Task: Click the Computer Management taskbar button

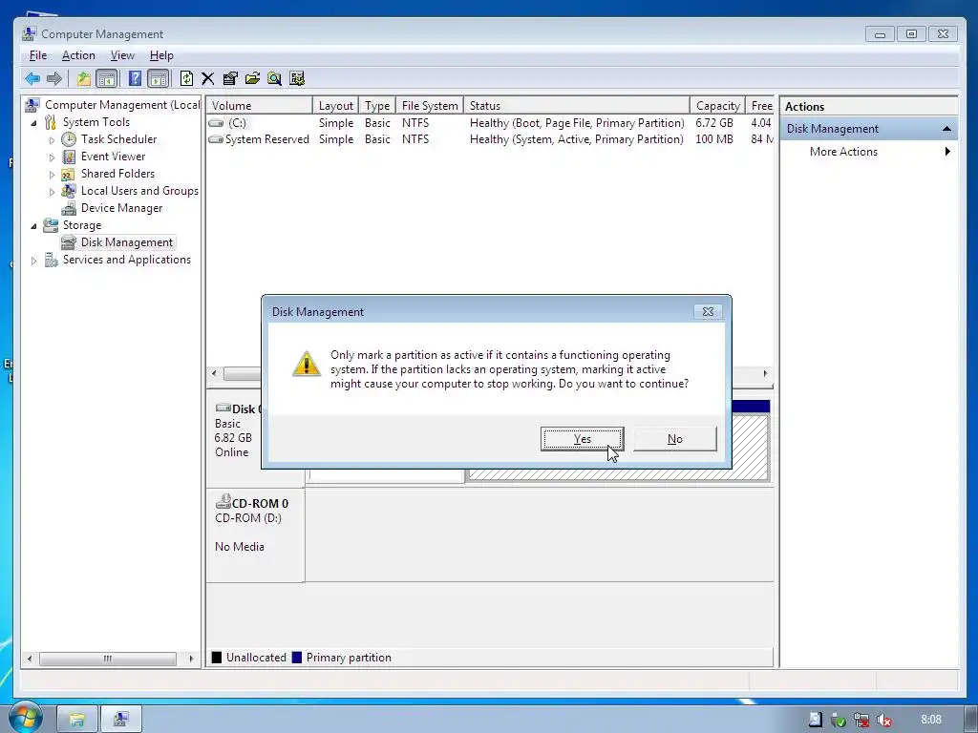Action: 121,720
